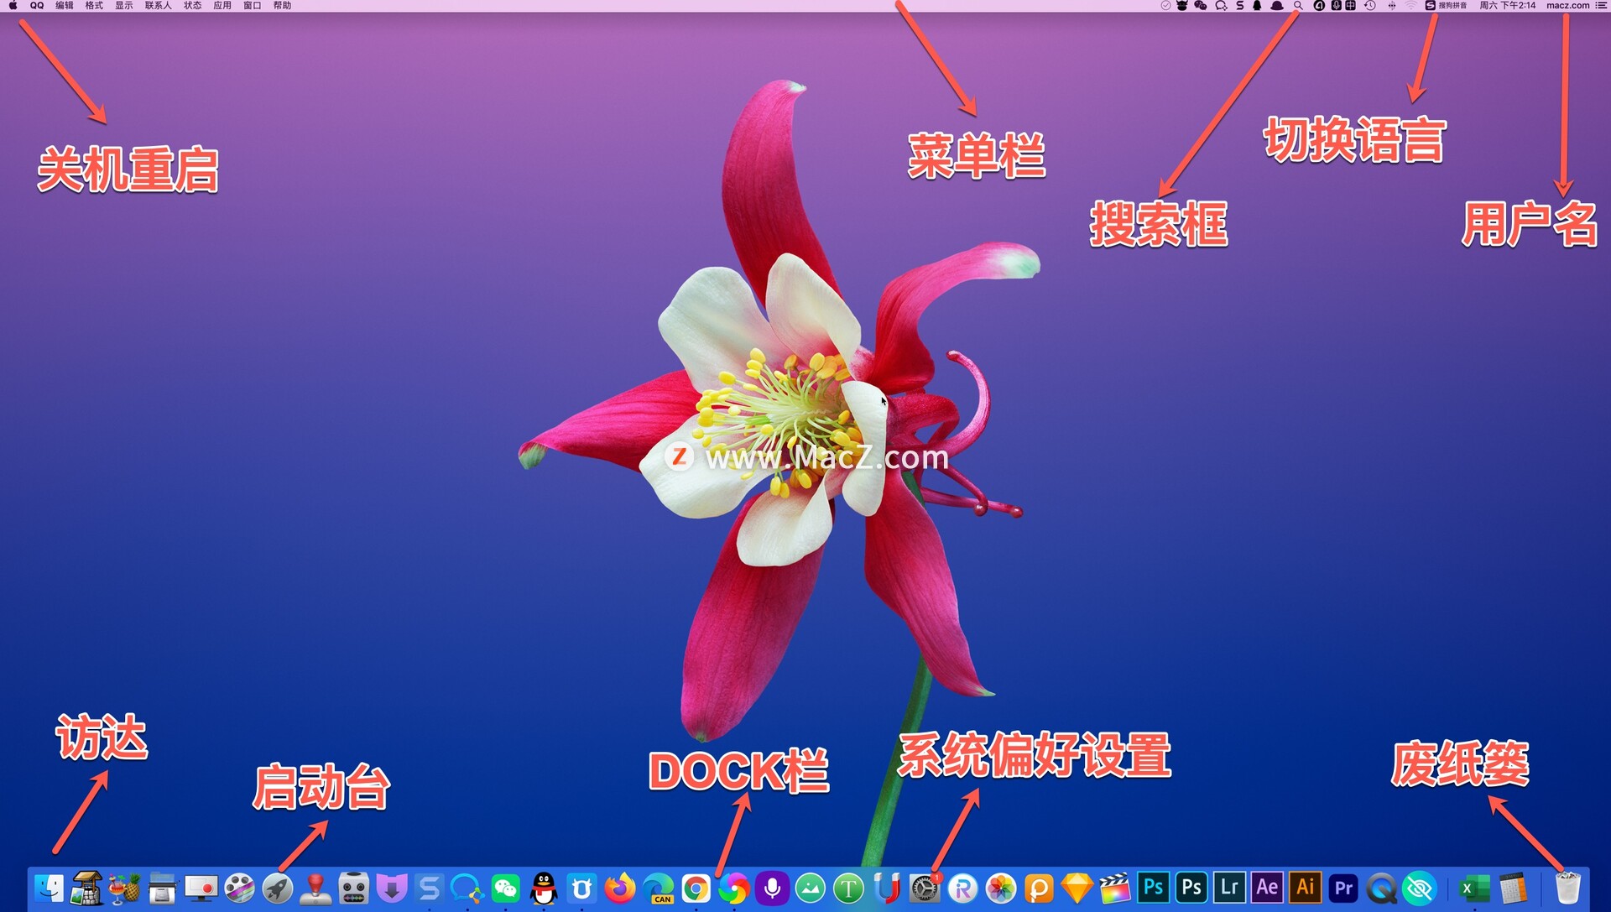Open WeChat from the Dock
This screenshot has height=912, width=1611.
pos(505,889)
